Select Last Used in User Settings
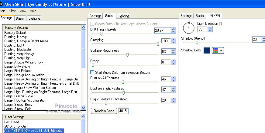The width and height of the screenshot is (265, 133). (12, 122)
